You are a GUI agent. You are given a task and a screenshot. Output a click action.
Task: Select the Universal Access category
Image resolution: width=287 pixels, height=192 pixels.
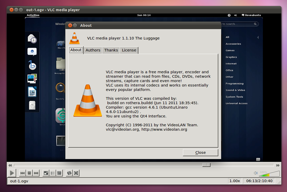click(x=236, y=103)
